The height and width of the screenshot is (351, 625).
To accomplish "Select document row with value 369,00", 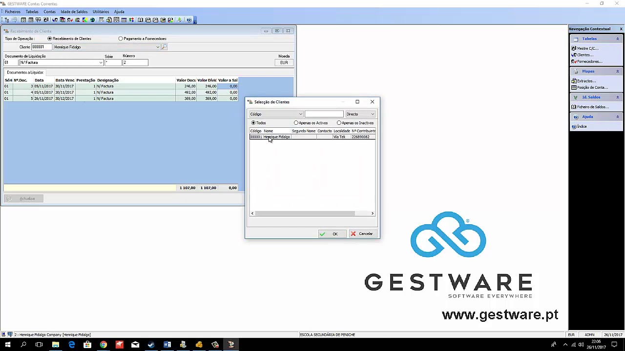I will 121,98.
